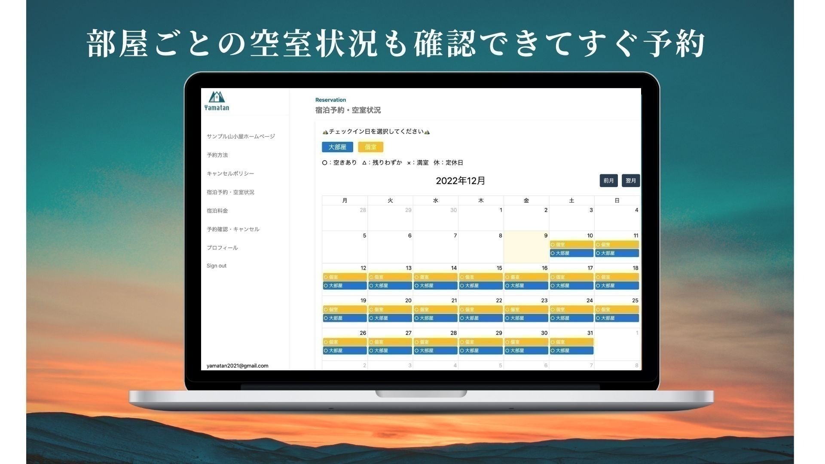Viewport: 825px width, 464px height.
Task: Select 個室 availability on December 10
Action: tap(571, 244)
